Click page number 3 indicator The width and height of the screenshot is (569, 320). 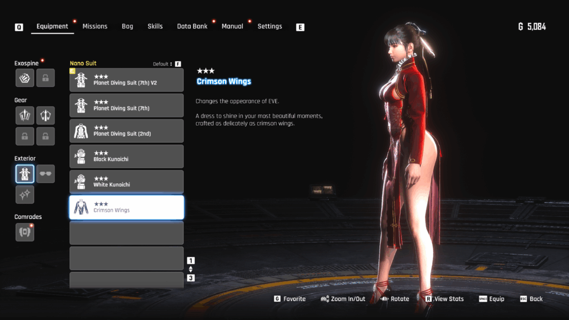(x=191, y=278)
